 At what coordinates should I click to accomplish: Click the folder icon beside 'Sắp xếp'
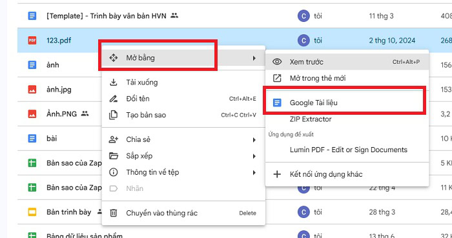click(113, 156)
